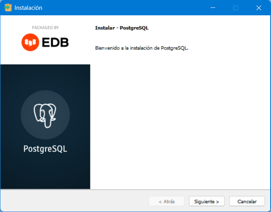
Task: Click the 'PACKAGED BY' label
Action: (45, 27)
